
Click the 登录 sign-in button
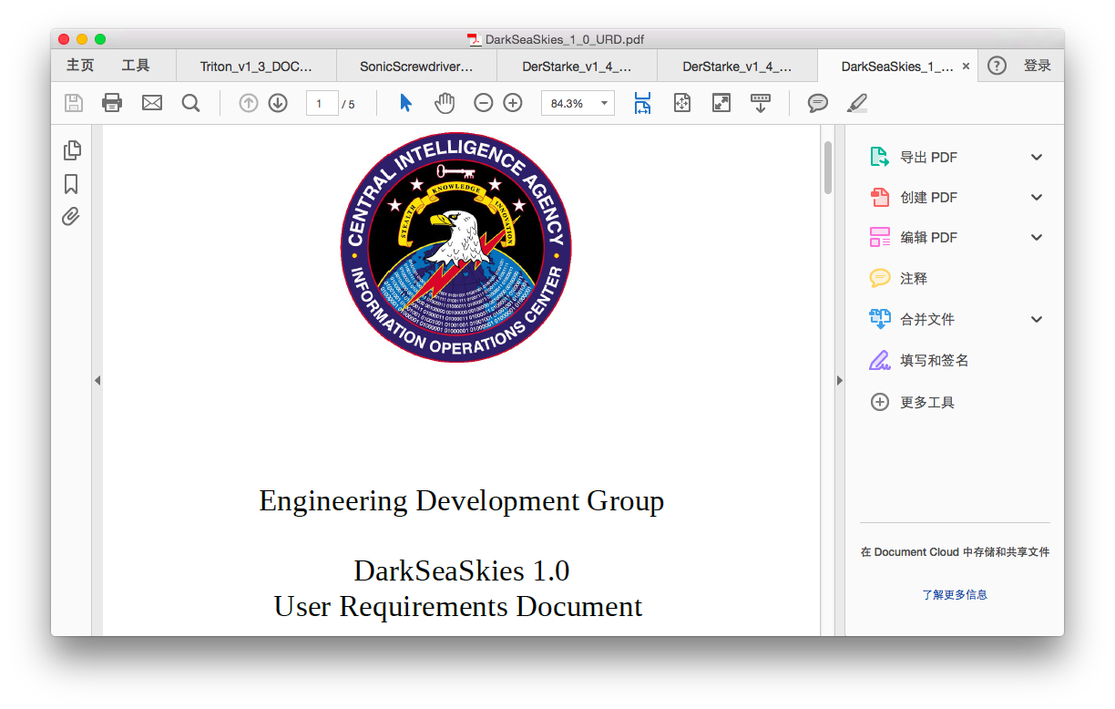pyautogui.click(x=1038, y=66)
